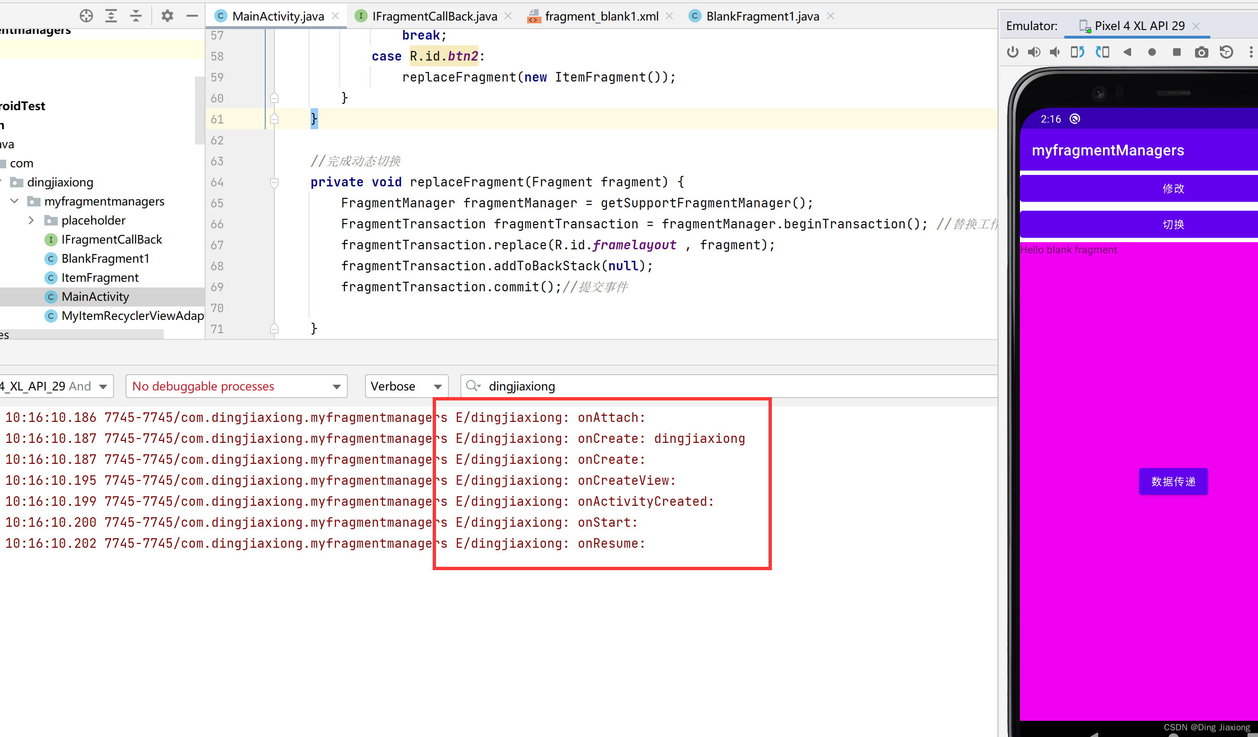Click the emulator Home circle button
The height and width of the screenshot is (737, 1258).
click(1152, 52)
